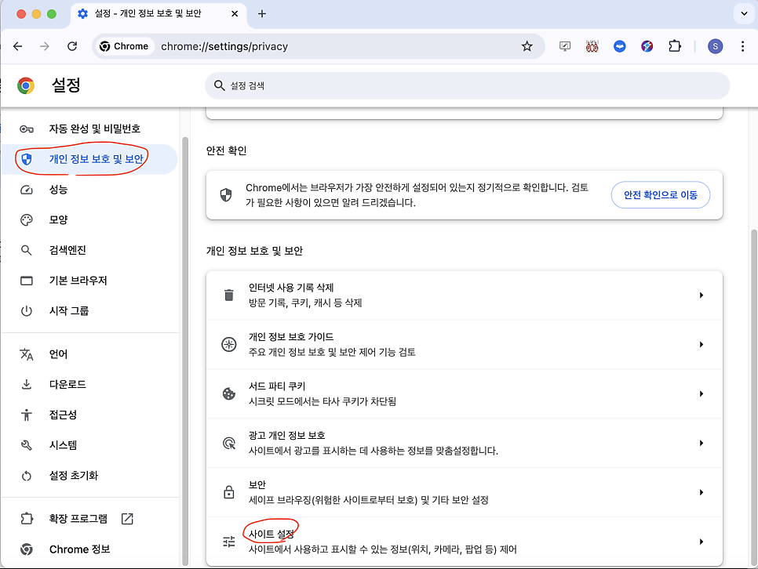This screenshot has width=758, height=569.
Task: Click the 설정 검색 search field
Action: coord(467,85)
